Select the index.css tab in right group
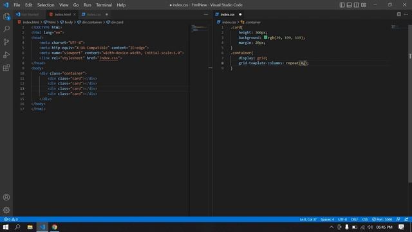Image resolution: width=412 pixels, height=232 pixels. tap(227, 14)
